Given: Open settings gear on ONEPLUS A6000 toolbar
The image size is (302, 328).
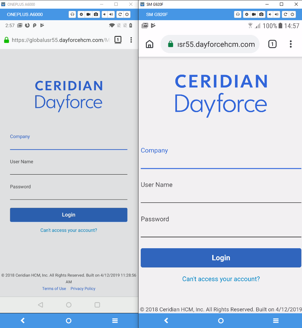Looking at the screenshot, I should tap(81, 14).
